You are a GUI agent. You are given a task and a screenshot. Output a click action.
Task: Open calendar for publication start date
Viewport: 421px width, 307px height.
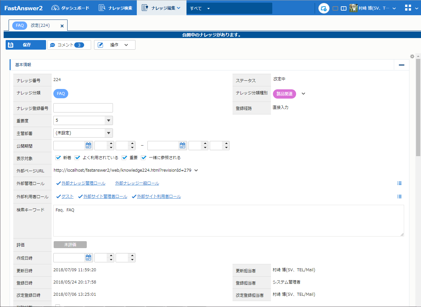click(88, 145)
